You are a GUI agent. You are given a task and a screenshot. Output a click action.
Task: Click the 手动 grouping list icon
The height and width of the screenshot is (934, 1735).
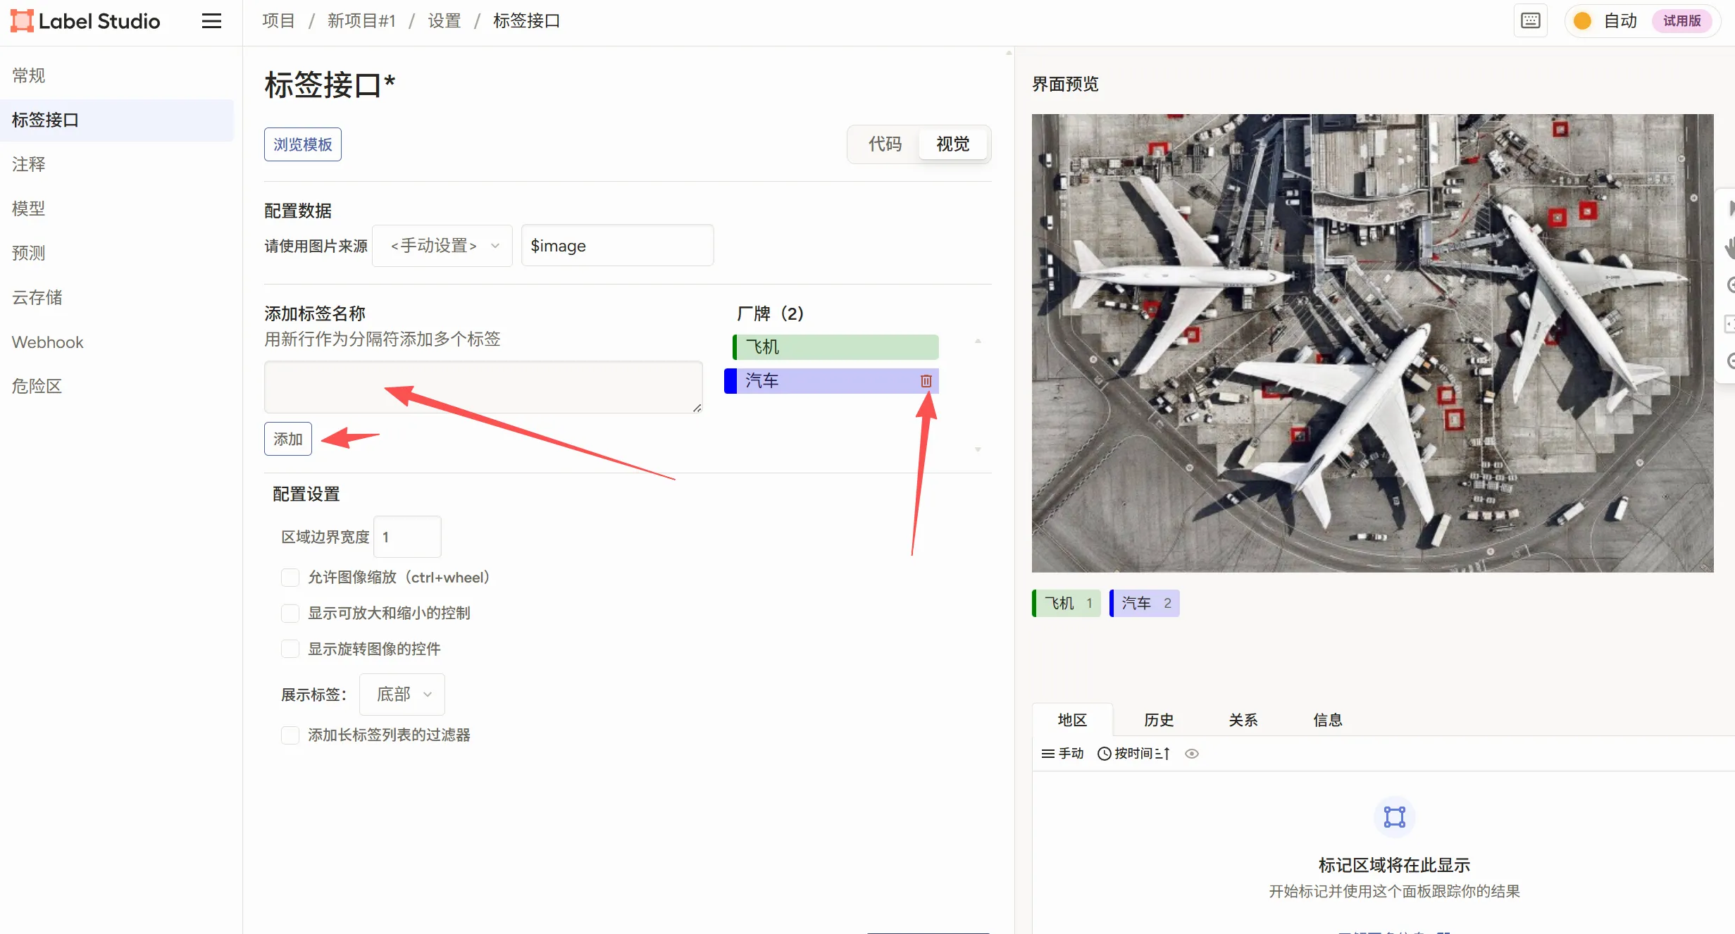(x=1047, y=754)
